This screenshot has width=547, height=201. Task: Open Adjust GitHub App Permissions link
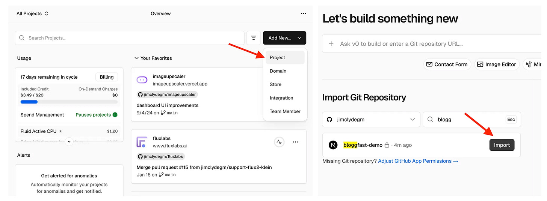coord(418,161)
